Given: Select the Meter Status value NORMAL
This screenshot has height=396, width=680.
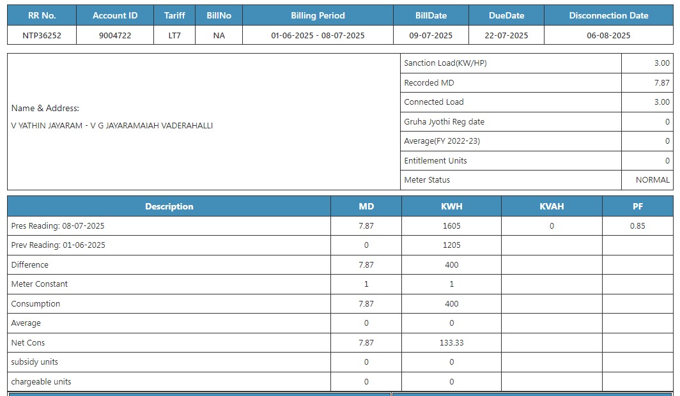Looking at the screenshot, I should pyautogui.click(x=653, y=180).
